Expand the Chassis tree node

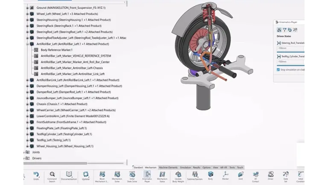(x=27, y=104)
